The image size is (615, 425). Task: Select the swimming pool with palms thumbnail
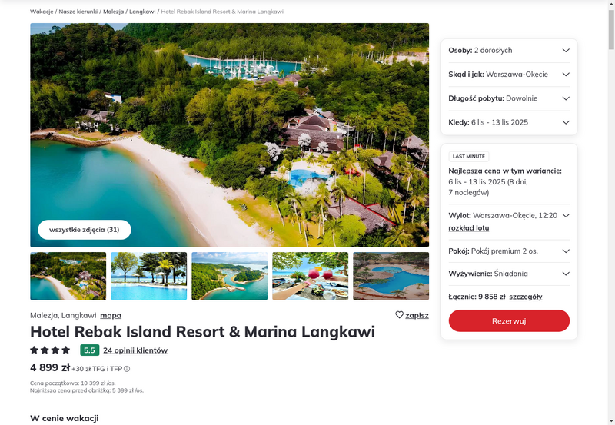click(149, 276)
